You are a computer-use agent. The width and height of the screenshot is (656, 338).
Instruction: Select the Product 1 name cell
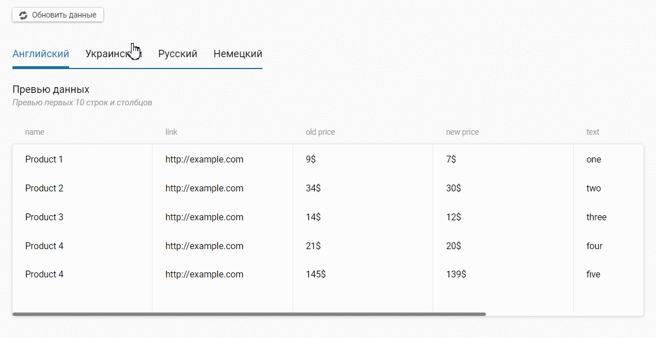click(44, 160)
